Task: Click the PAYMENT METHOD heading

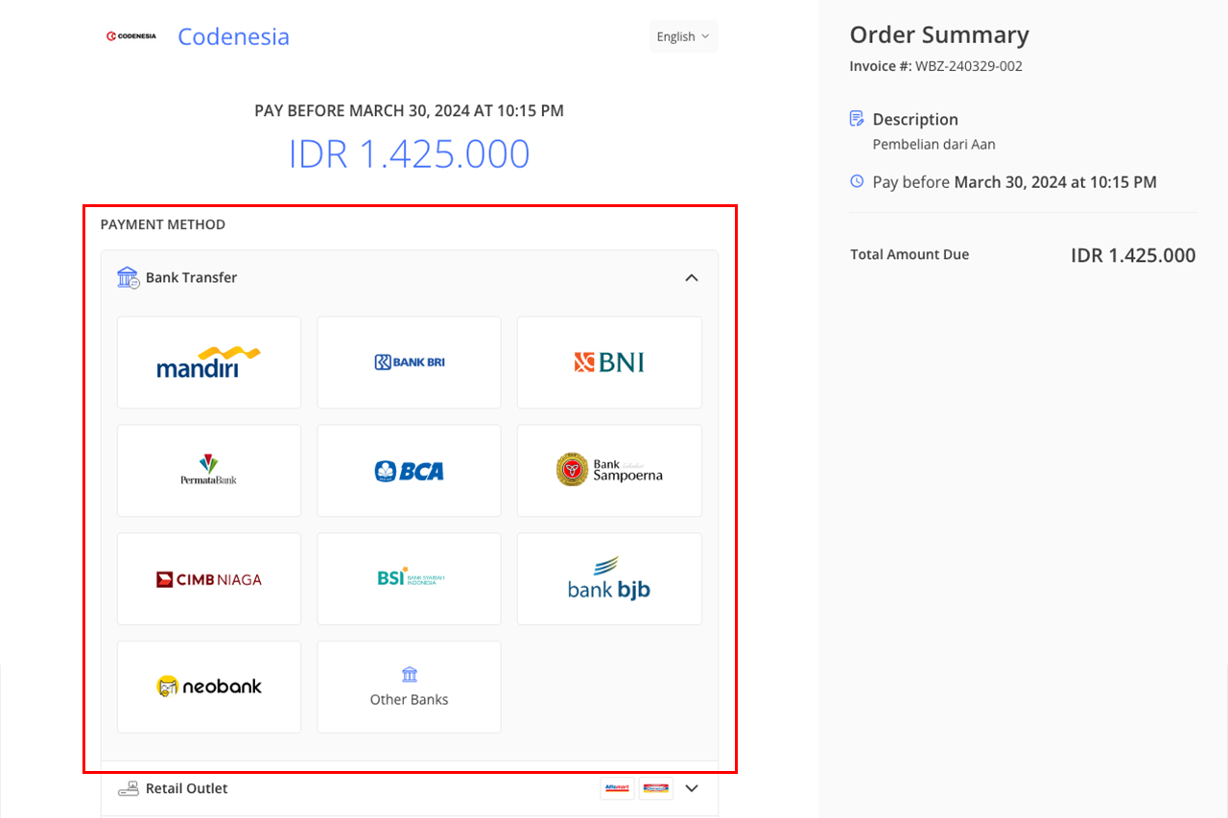Action: [x=163, y=224]
